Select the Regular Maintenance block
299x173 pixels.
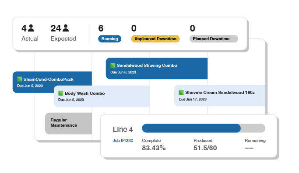point(68,123)
